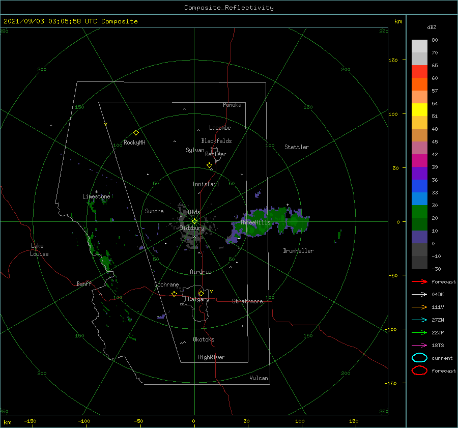This screenshot has height=428, width=458.
Task: Click the Sundre label
Action: click(154, 211)
